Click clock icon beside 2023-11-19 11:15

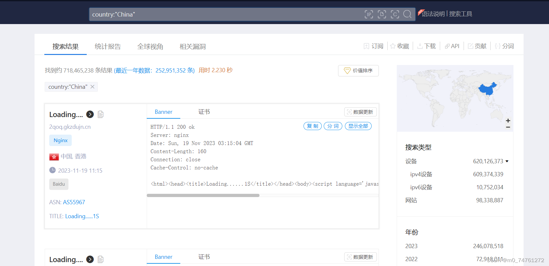(52, 170)
